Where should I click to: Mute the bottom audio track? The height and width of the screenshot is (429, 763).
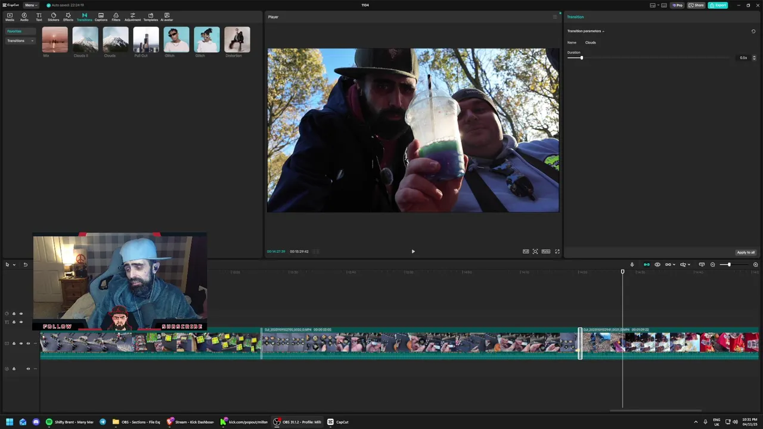[x=28, y=369]
